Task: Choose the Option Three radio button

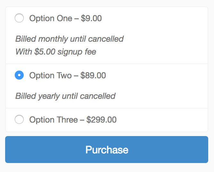Action: (x=19, y=120)
